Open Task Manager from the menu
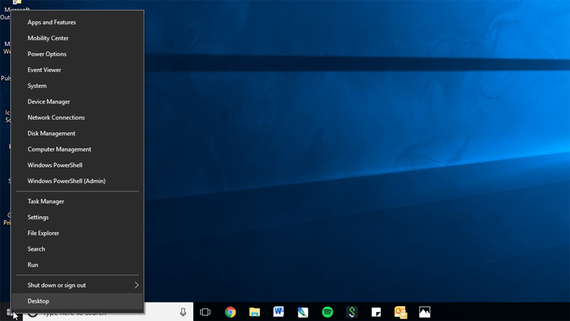This screenshot has width=570, height=321. point(46,201)
